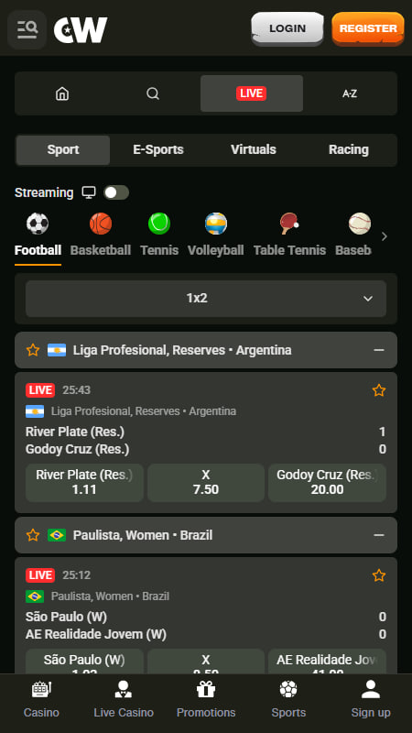Open Live Casino from the bottom bar
The width and height of the screenshot is (412, 733).
click(x=124, y=699)
